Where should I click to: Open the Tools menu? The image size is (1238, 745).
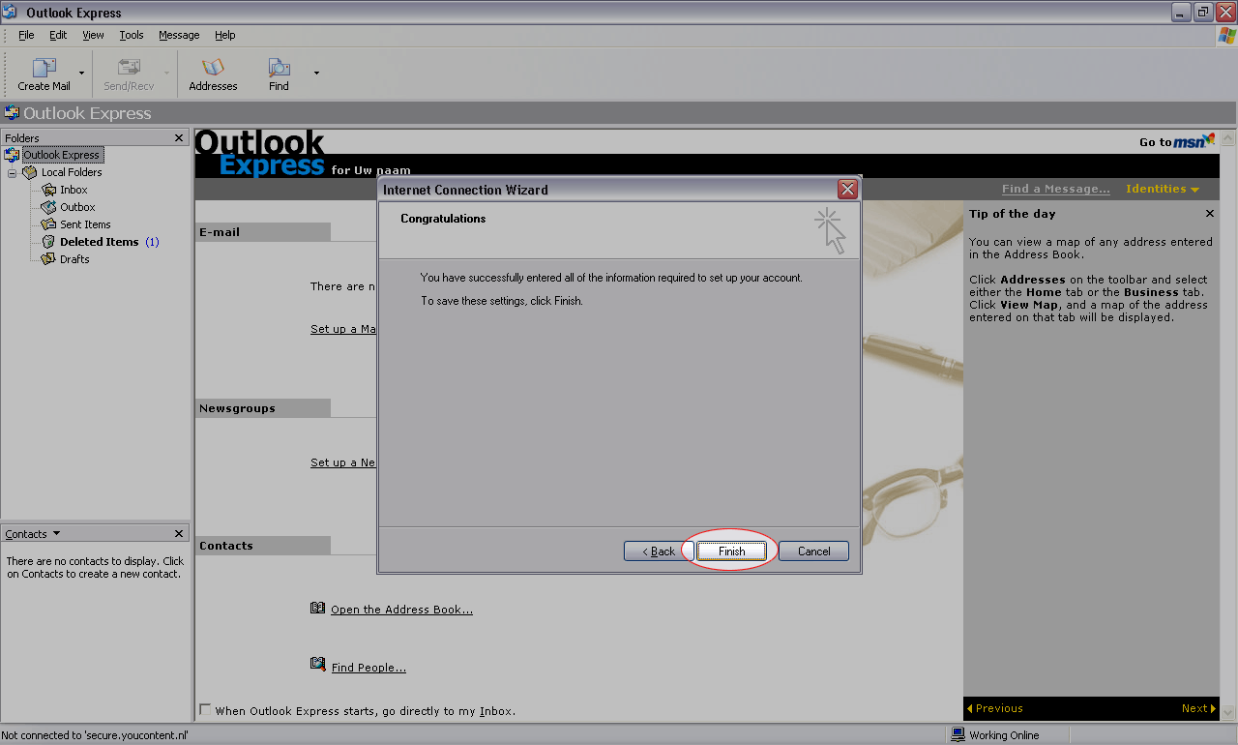point(132,35)
